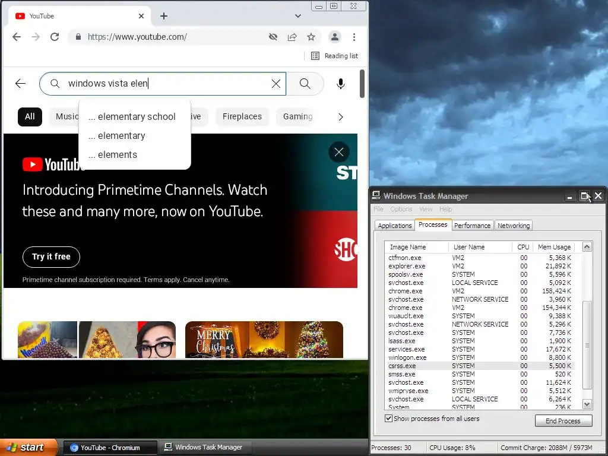
Task: Open the Nesquik cereal video thumbnail
Action: pos(97,339)
